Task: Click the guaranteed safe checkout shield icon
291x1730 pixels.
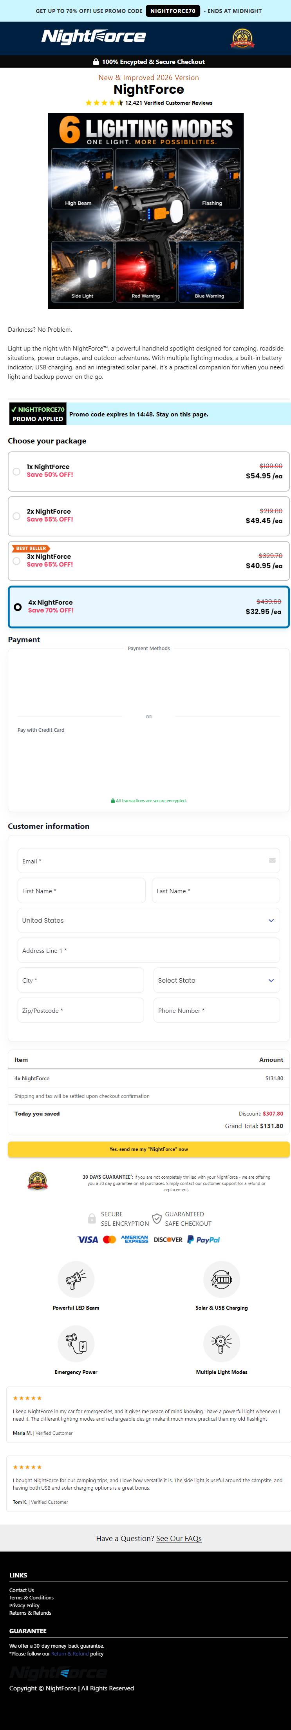Action: [157, 1218]
